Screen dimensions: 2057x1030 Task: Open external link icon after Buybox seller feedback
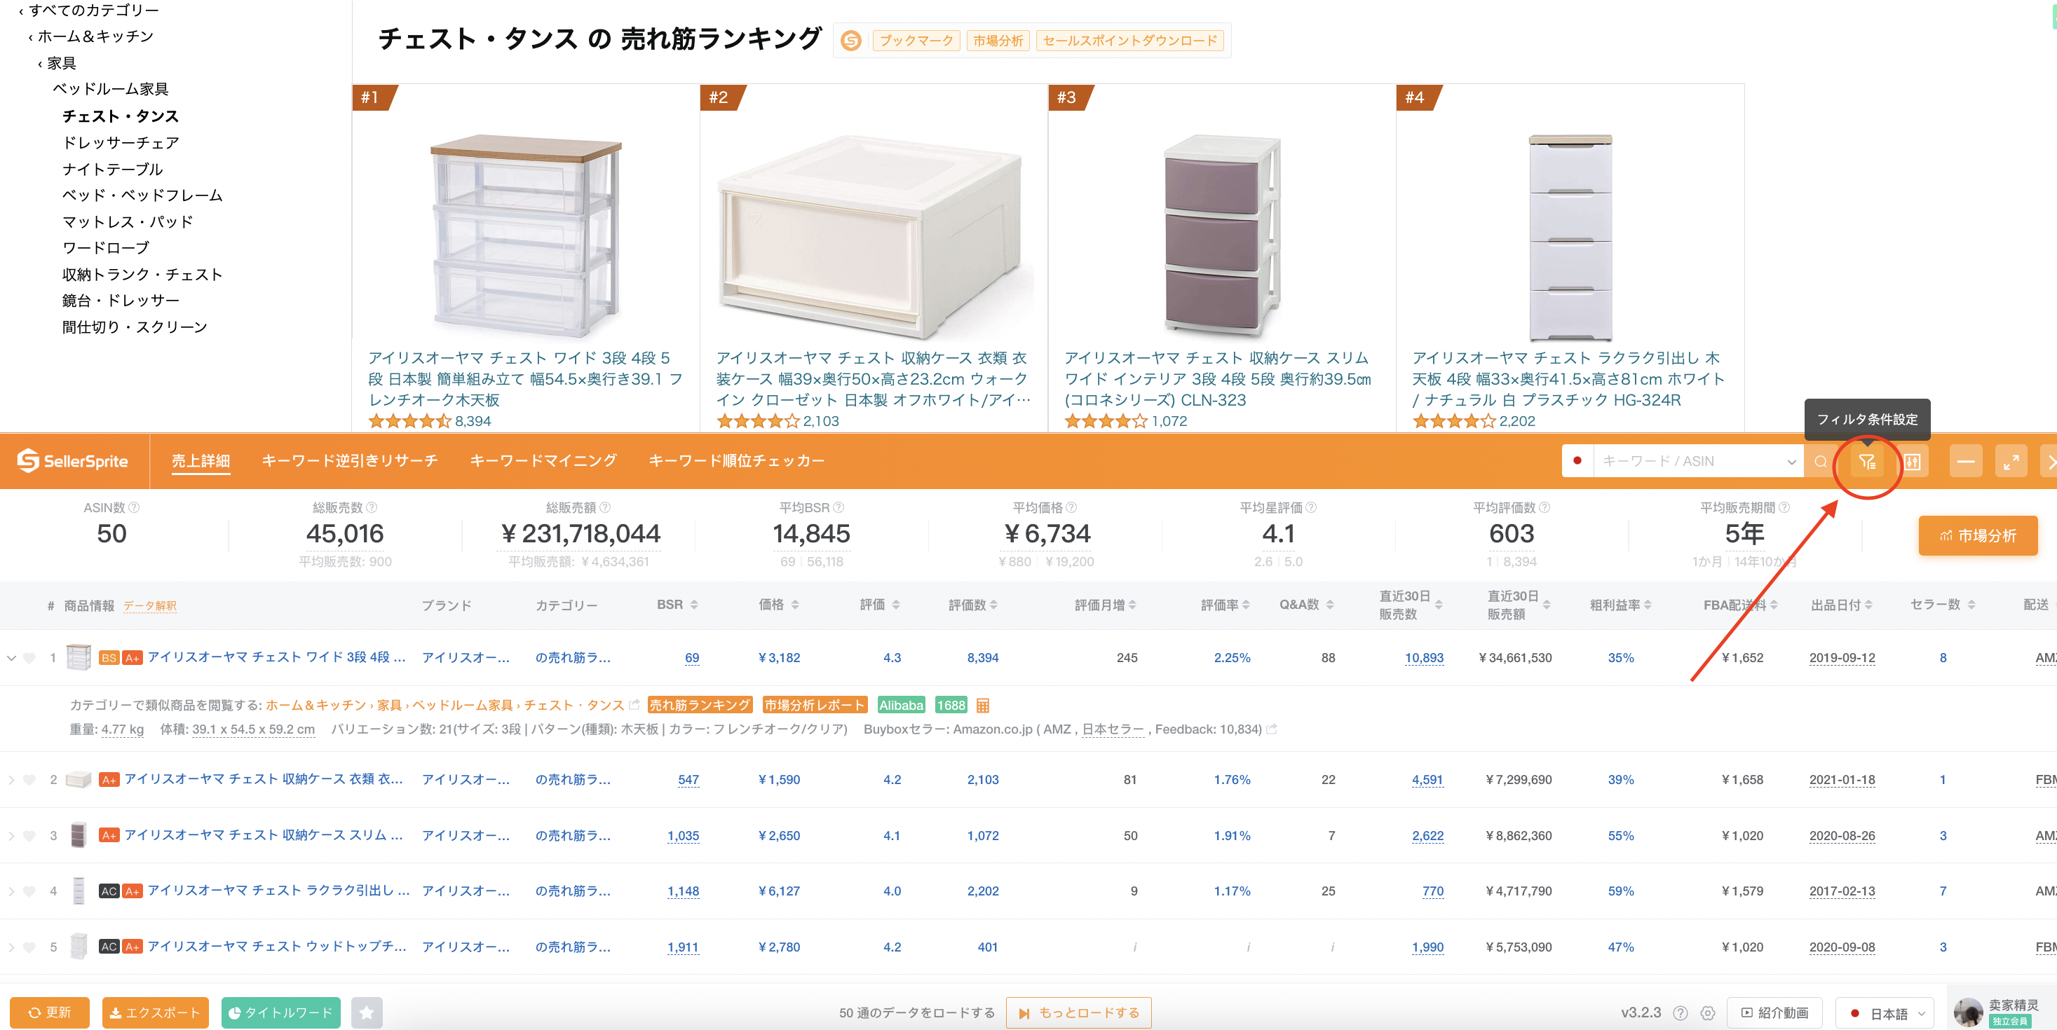point(1271,729)
